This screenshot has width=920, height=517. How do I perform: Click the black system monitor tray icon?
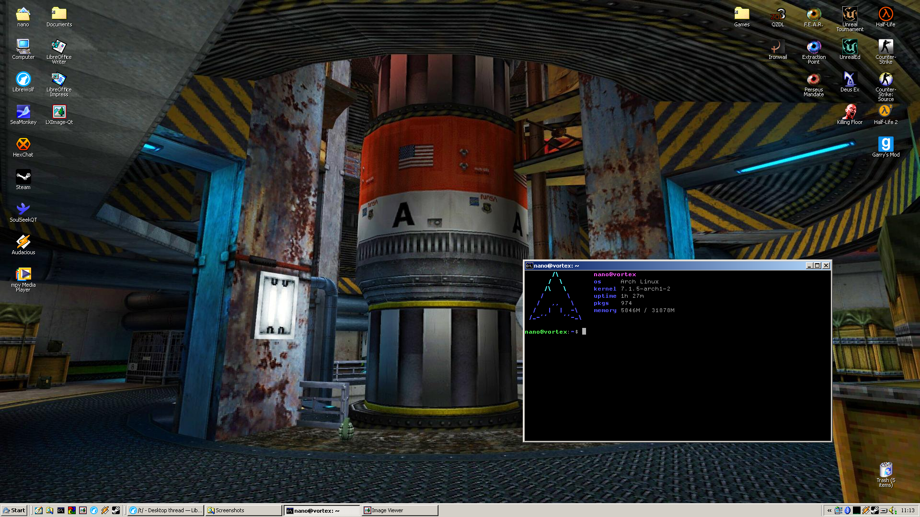point(856,510)
